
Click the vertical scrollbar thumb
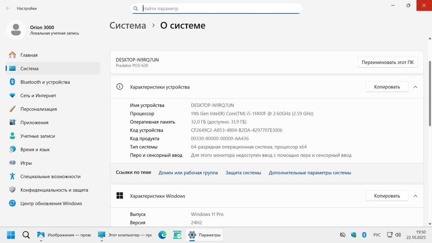click(430, 94)
